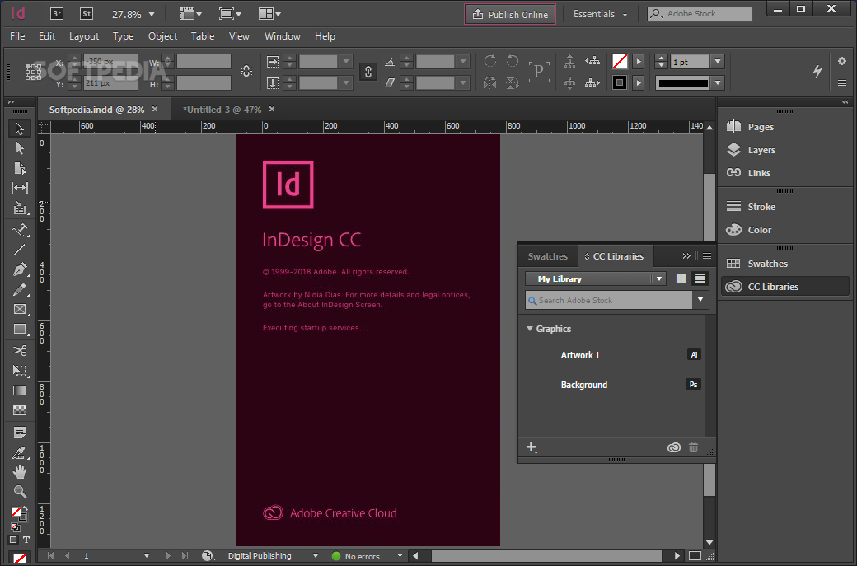Image resolution: width=857 pixels, height=566 pixels.
Task: Select the Gap tool
Action: [x=20, y=187]
